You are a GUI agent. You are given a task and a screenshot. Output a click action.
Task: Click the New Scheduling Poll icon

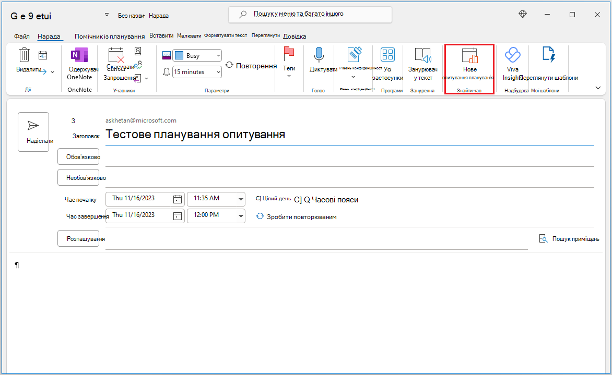click(x=469, y=55)
